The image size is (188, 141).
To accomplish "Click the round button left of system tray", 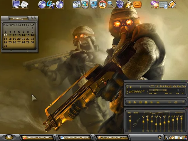I will [x=160, y=137].
